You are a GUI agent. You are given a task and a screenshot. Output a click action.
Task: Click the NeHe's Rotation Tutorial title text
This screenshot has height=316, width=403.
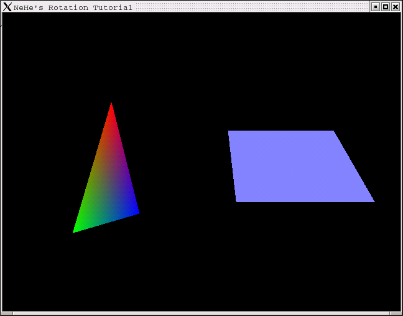(x=73, y=7)
